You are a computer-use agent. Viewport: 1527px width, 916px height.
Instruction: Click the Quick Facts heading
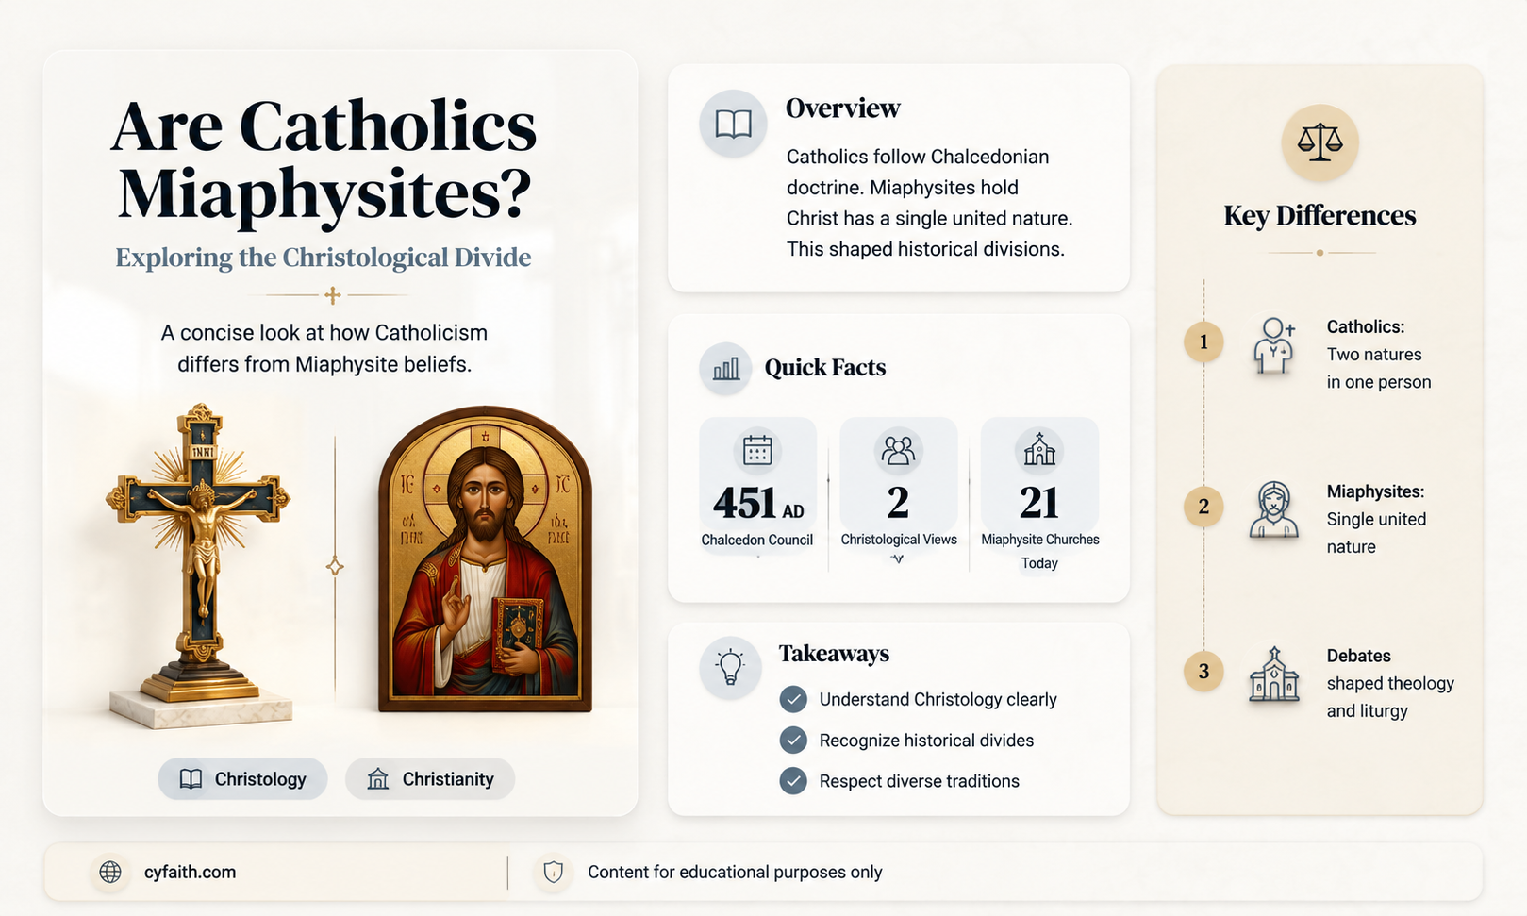pos(825,368)
